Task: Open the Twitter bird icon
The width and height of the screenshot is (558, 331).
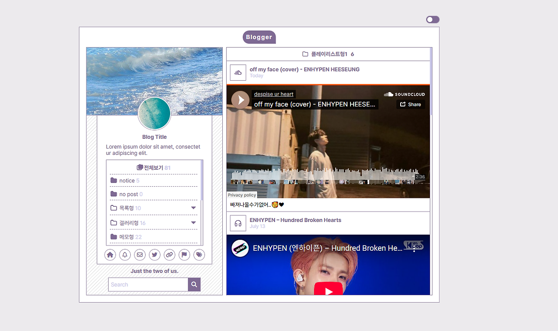Action: pos(154,255)
